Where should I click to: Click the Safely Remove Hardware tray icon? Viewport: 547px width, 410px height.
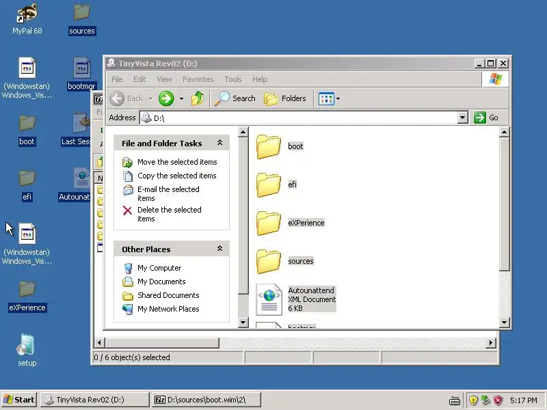pos(485,400)
